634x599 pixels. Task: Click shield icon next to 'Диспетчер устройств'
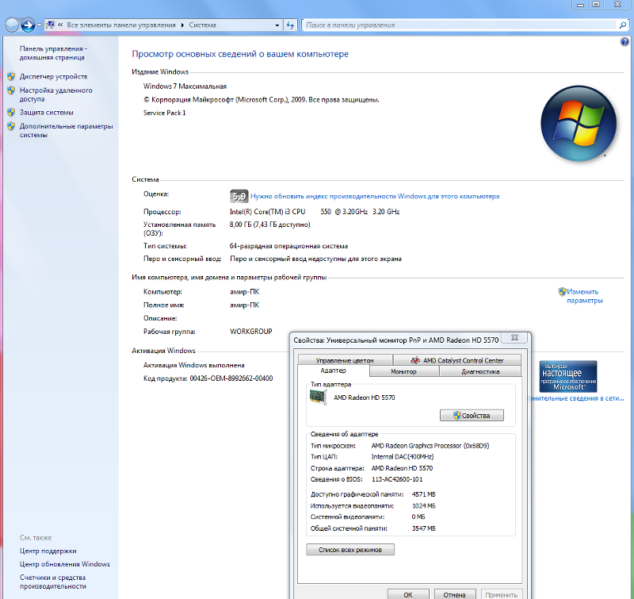11,76
